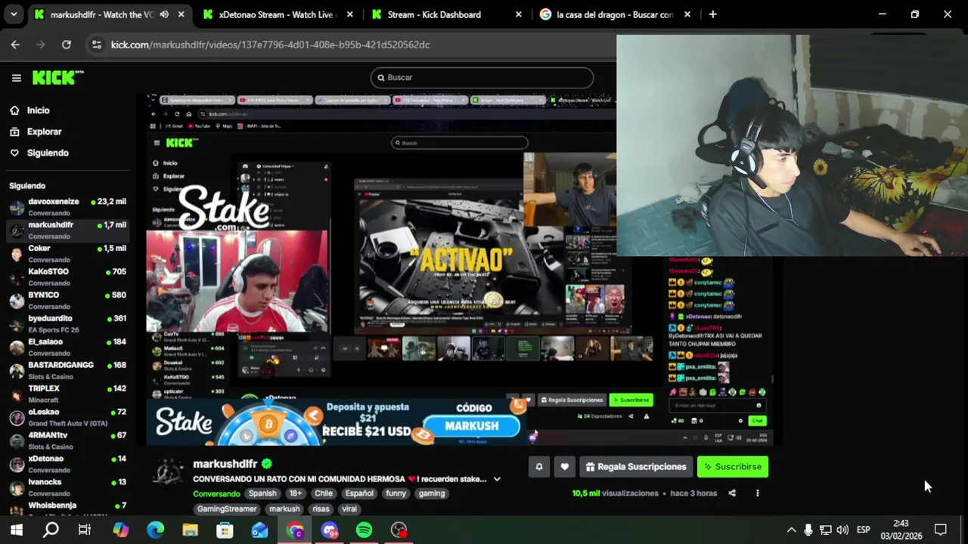Screen dimensions: 968x544
Task: Select the Español tag
Action: click(359, 493)
